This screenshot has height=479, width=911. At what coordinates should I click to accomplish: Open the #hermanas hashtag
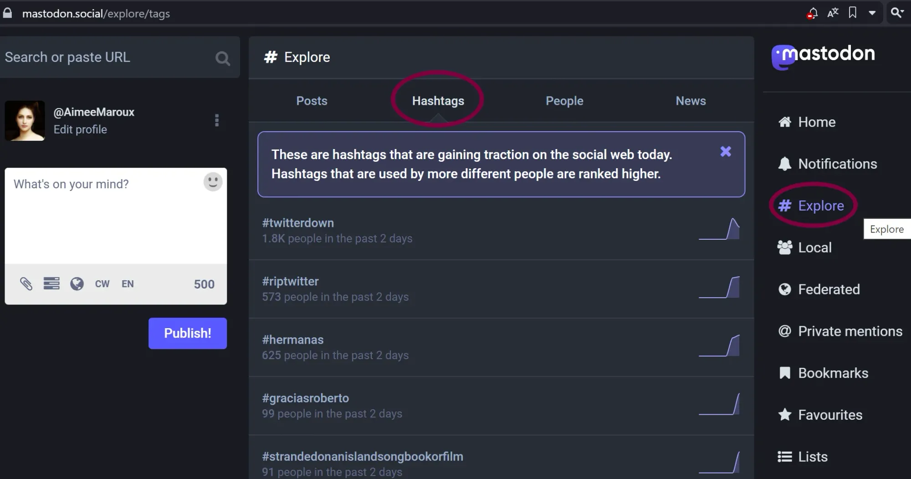(293, 340)
